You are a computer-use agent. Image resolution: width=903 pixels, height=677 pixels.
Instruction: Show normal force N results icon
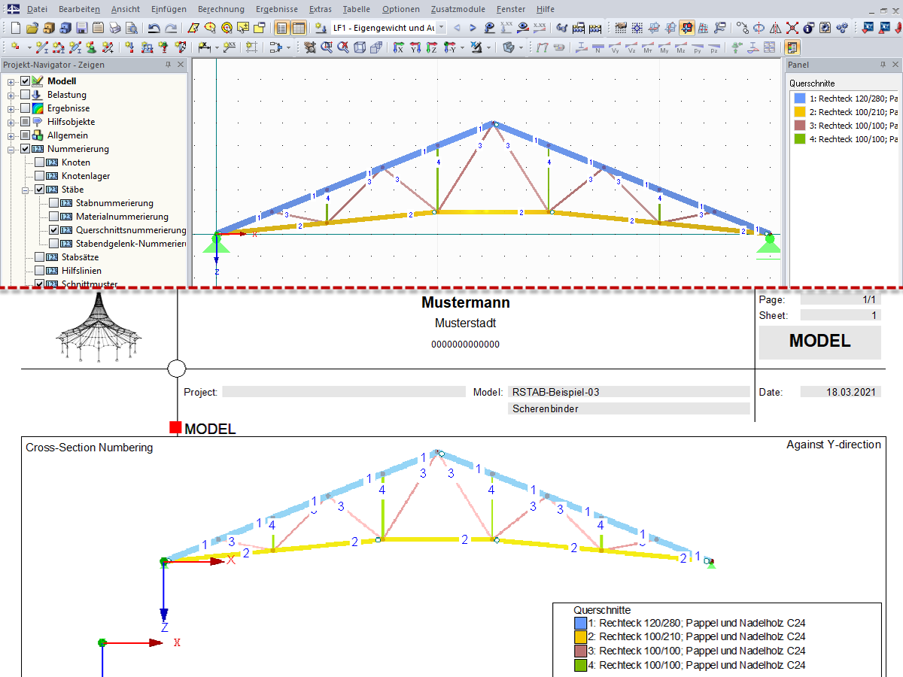[598, 47]
